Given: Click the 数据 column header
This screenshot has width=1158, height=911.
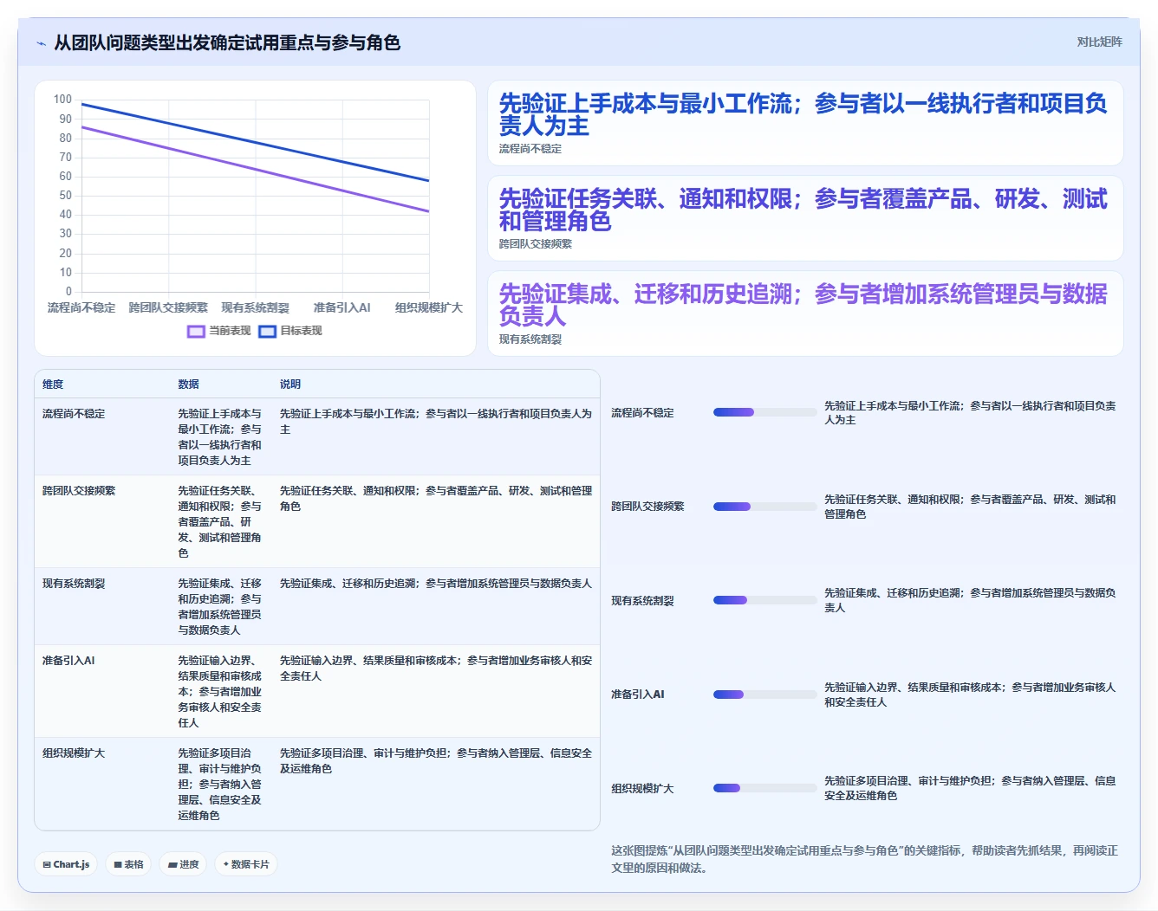Looking at the screenshot, I should click(188, 384).
